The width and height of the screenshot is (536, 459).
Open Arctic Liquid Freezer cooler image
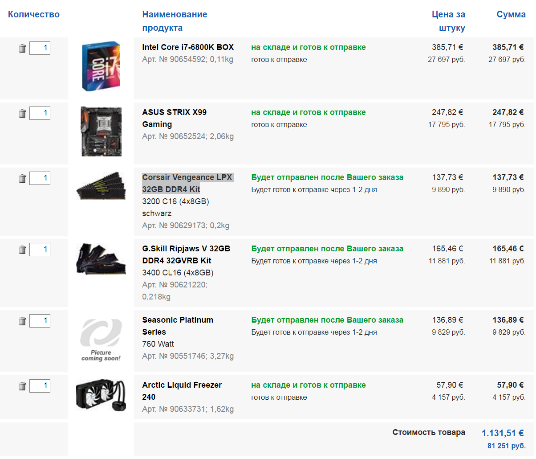pos(101,395)
